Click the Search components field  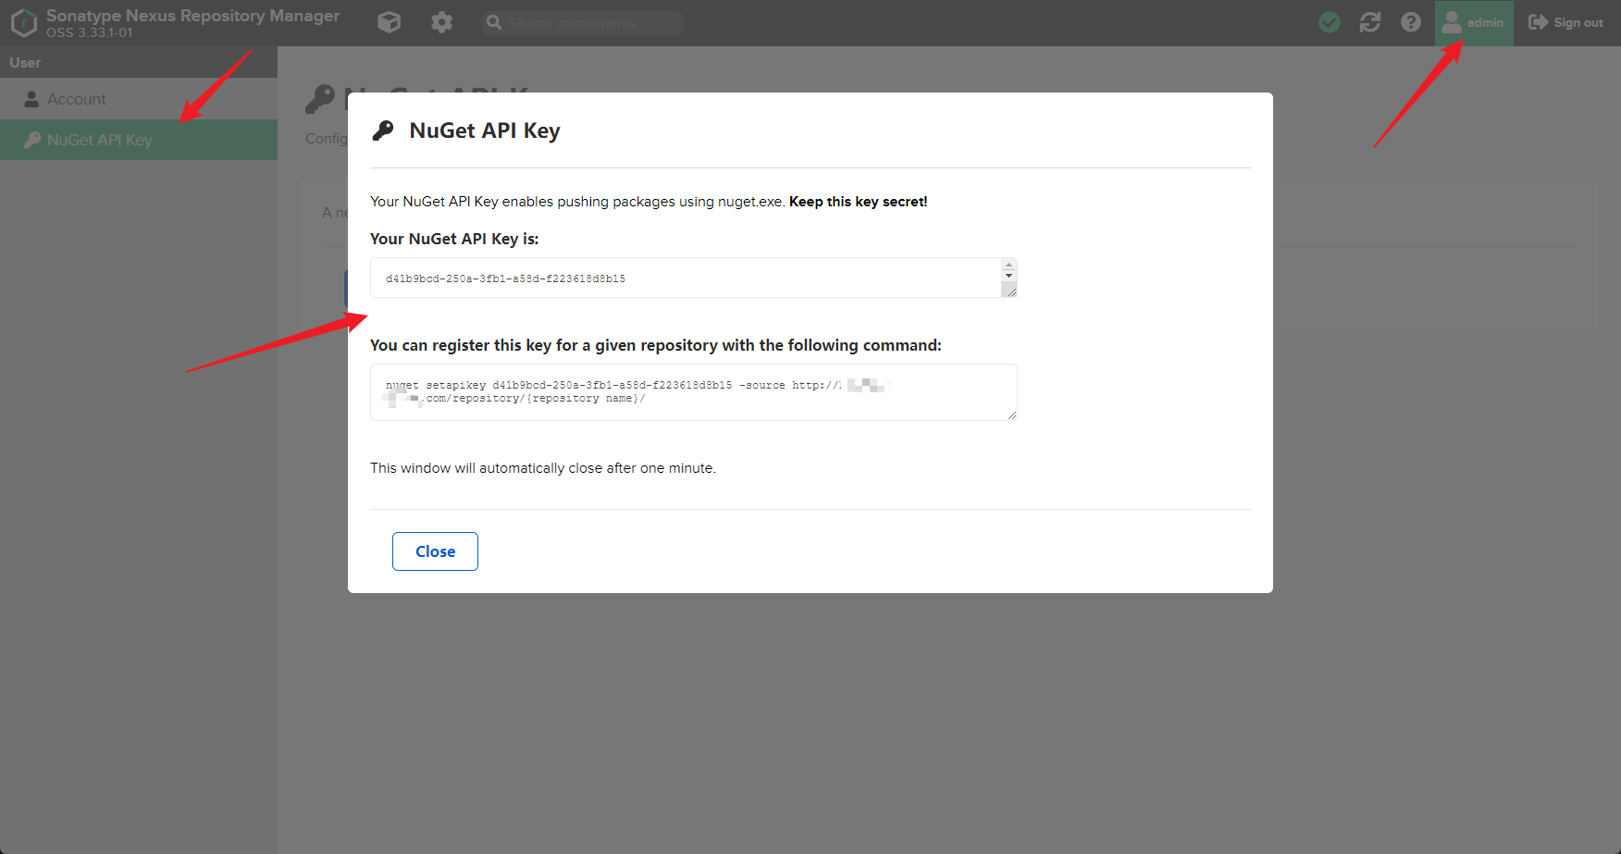[x=583, y=22]
